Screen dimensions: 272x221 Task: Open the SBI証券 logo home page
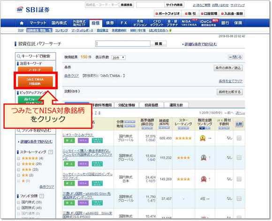pyautogui.click(x=33, y=10)
